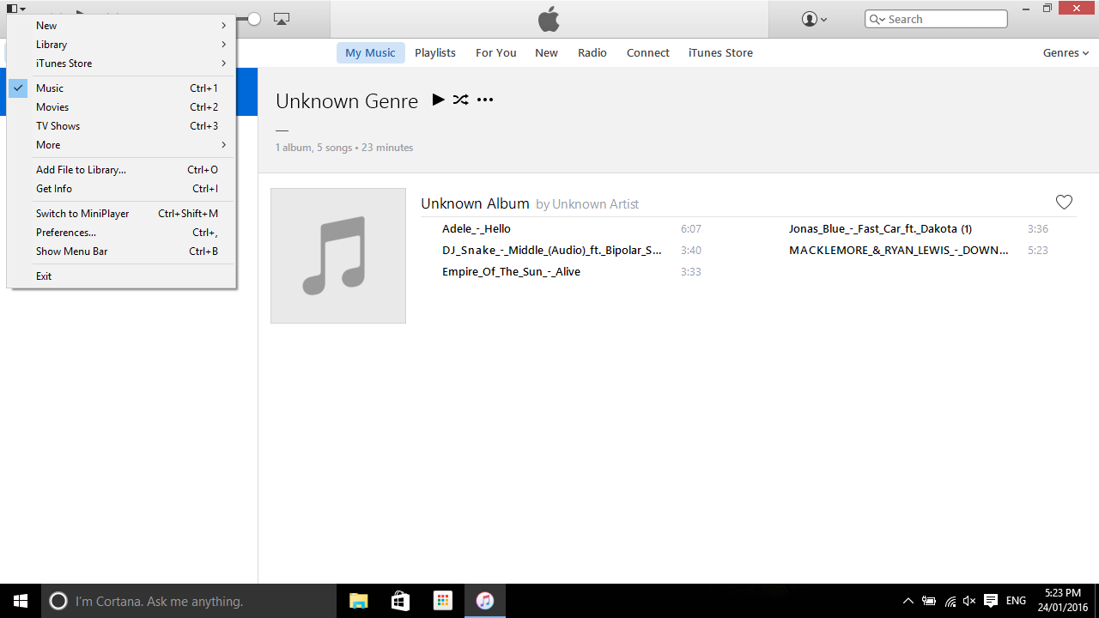Click the muted volume tray icon
1099x618 pixels.
pos(969,601)
